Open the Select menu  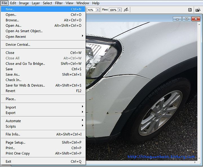pos(47,3)
